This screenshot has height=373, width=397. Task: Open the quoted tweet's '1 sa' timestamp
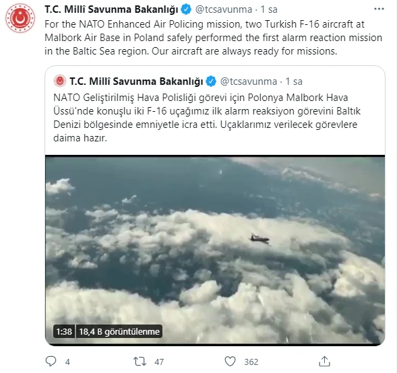tap(294, 81)
